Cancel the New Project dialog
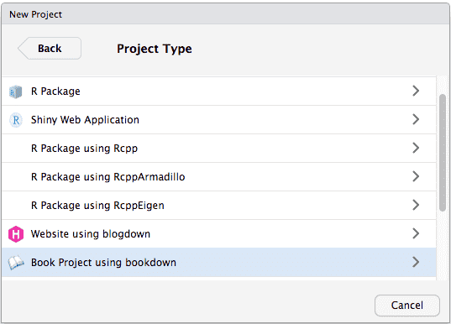Image resolution: width=451 pixels, height=324 pixels. pyautogui.click(x=407, y=306)
